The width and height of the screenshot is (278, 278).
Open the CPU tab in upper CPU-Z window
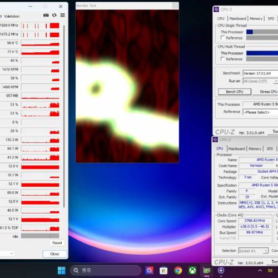pos(221,18)
